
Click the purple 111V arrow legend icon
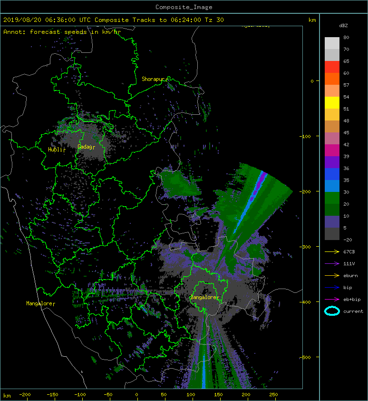[332, 264]
